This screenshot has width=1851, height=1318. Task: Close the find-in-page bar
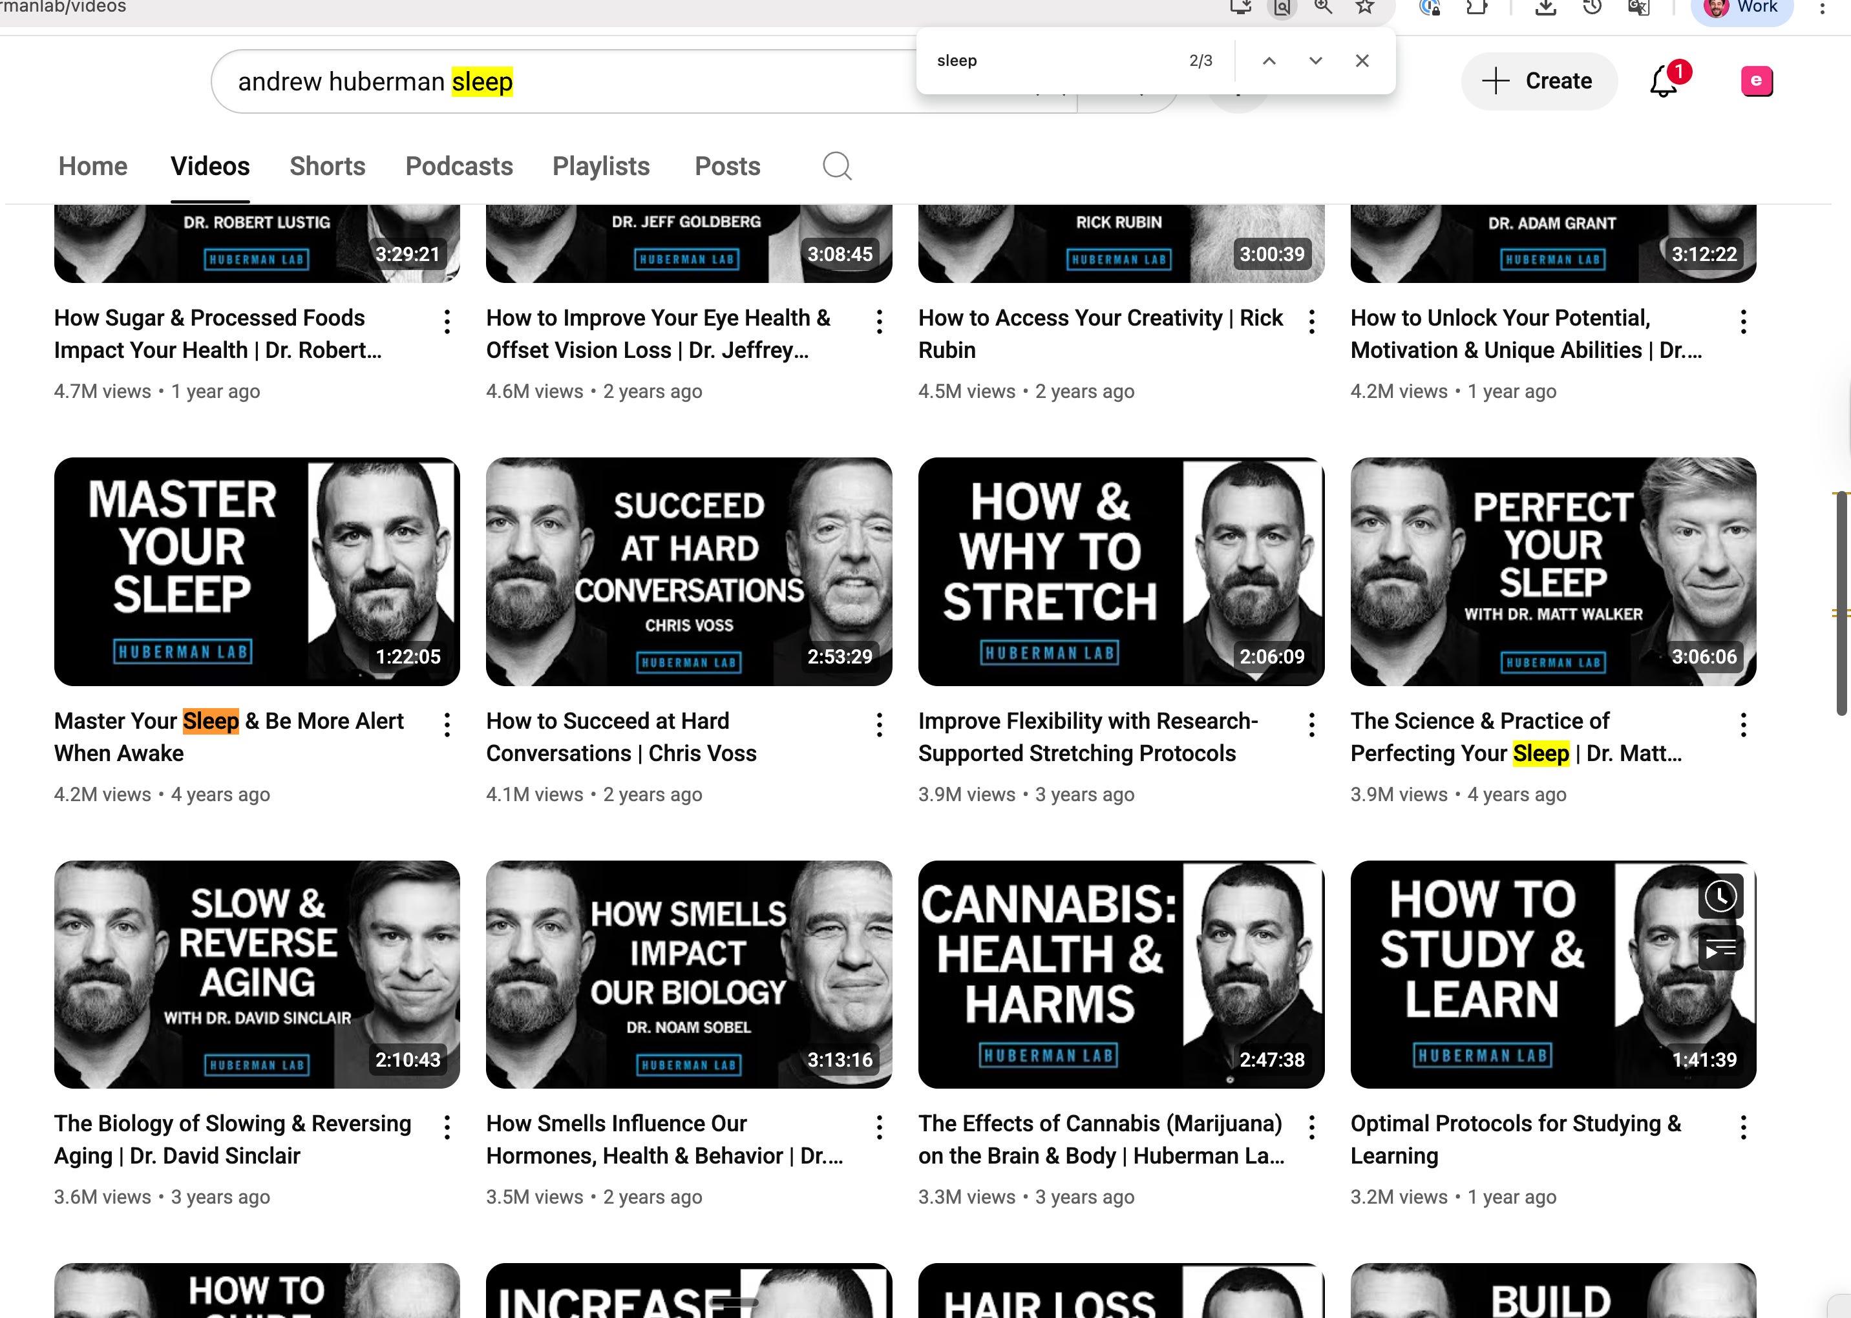[x=1362, y=61]
